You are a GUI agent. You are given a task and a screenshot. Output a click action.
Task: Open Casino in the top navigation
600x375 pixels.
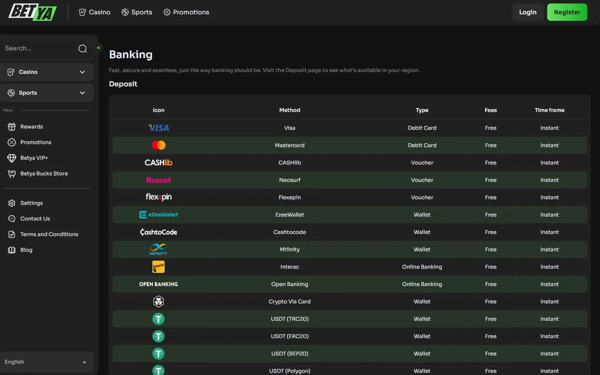95,12
